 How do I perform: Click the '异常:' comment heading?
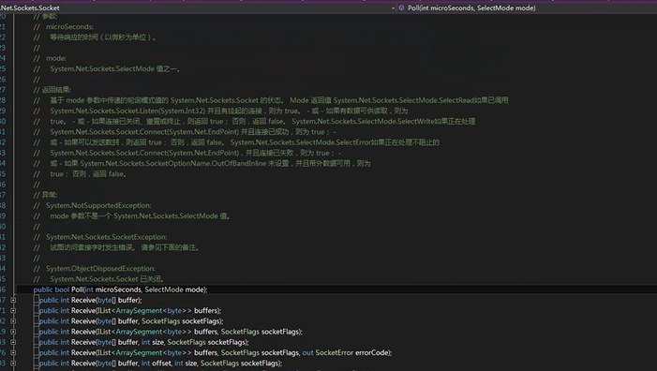click(x=50, y=195)
